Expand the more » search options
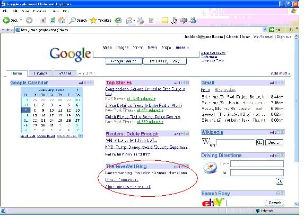This screenshot has width=304, height=219. coord(183,48)
